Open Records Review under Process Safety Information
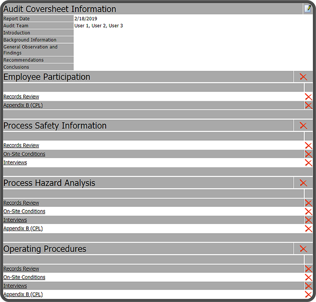This screenshot has width=316, height=302. pos(21,145)
